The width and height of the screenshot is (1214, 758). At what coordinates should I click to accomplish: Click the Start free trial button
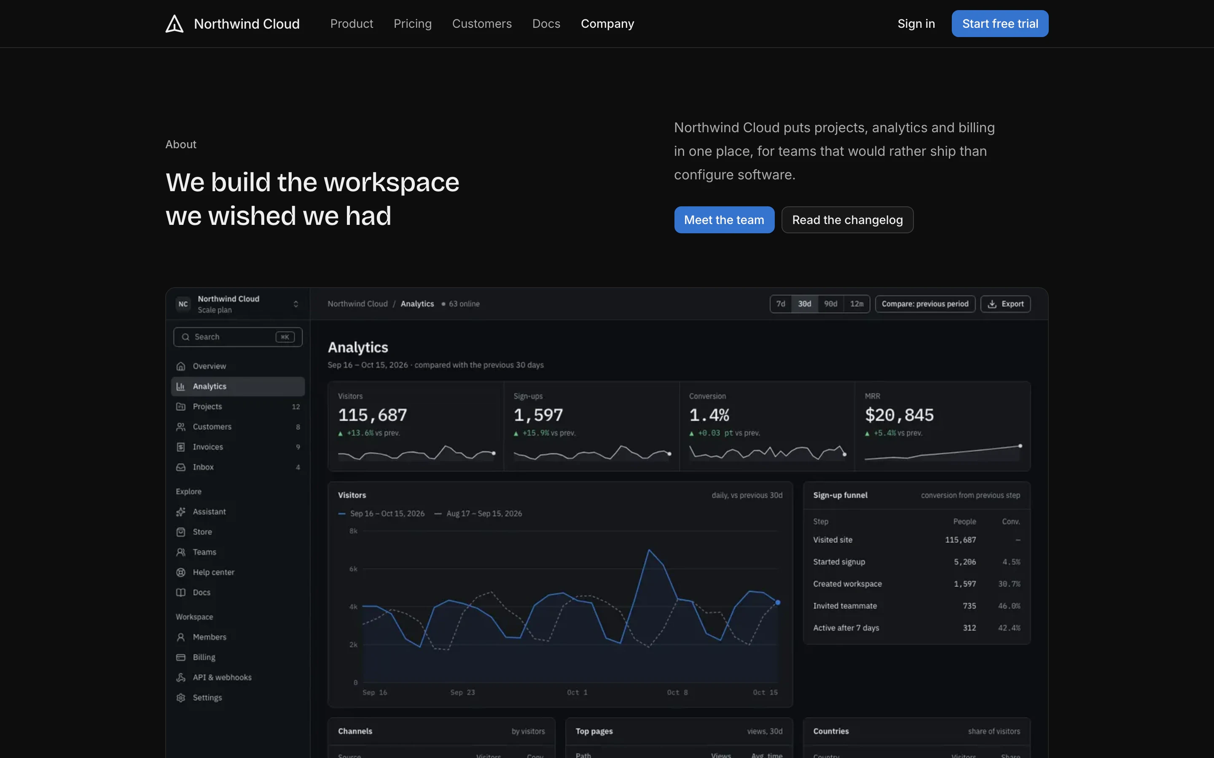(1000, 24)
